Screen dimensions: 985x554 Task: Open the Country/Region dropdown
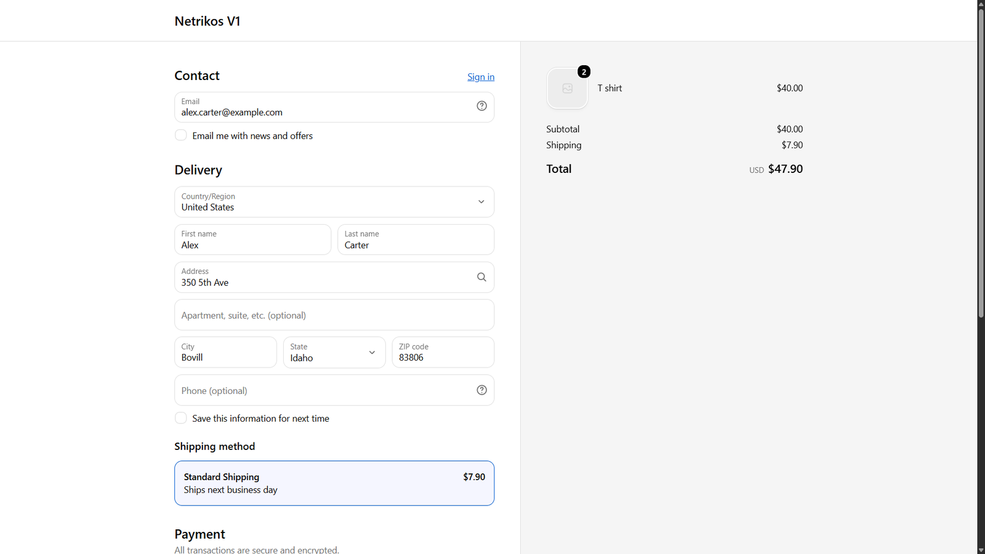(334, 202)
